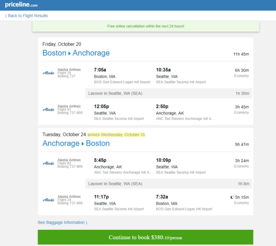276x246 pixels.
Task: Continue to book $380.10/person
Action: click(146, 237)
